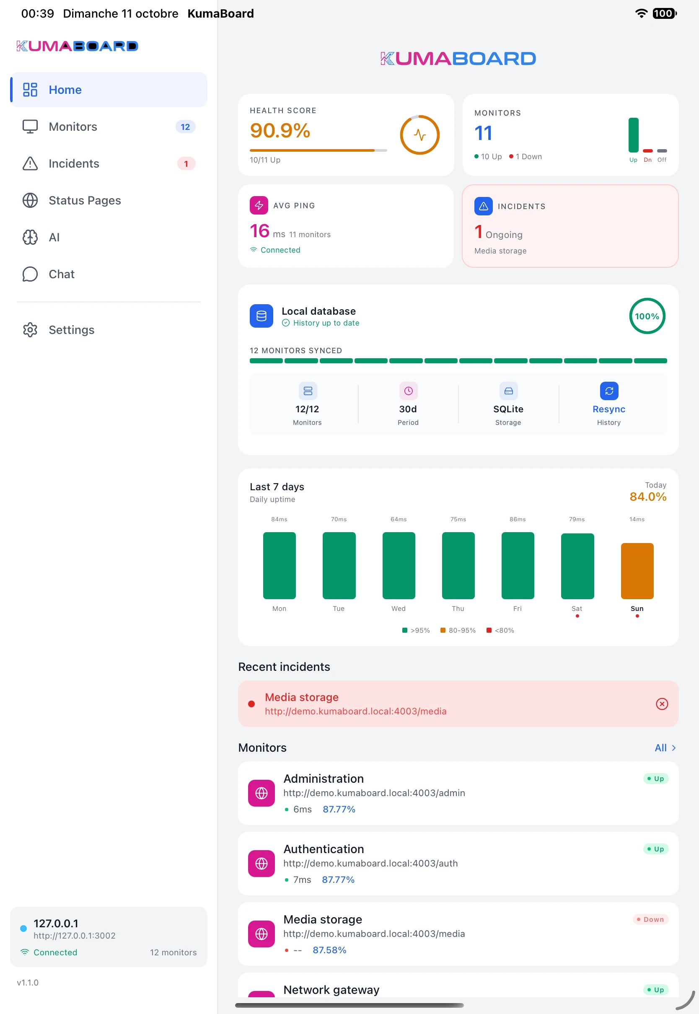This screenshot has height=1014, width=699.
Task: Click the SQLite Storage drive icon
Action: click(508, 391)
